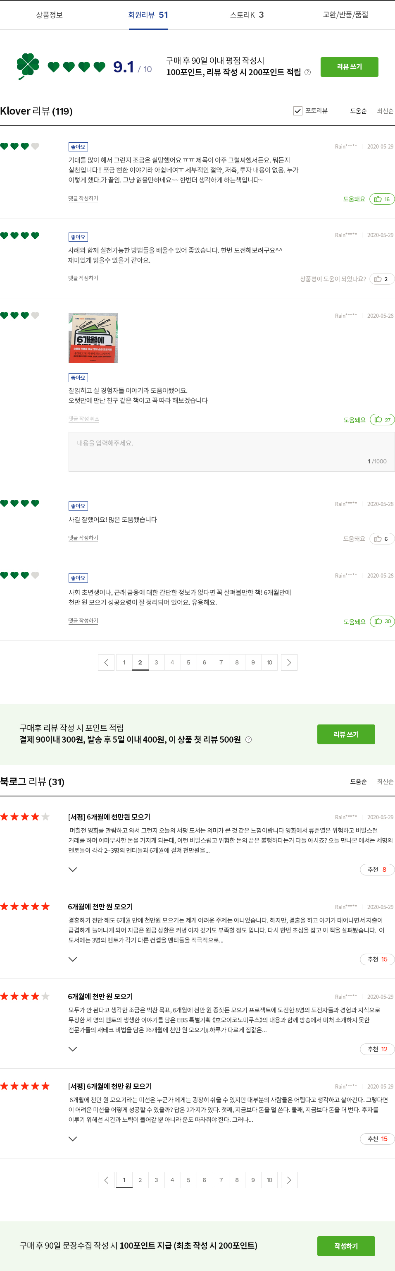Expand the first [서평] 6개월에 천만원 모으기 review
Viewport: 395px width, 1271px height.
pos(72,869)
